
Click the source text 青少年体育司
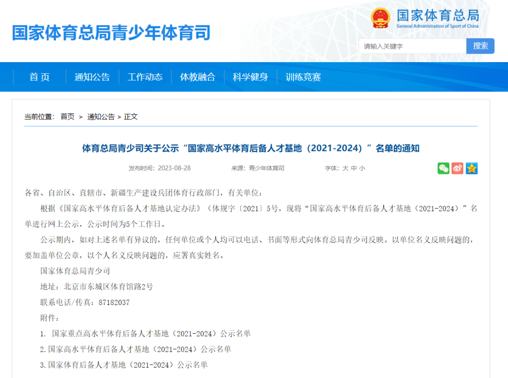click(x=267, y=168)
